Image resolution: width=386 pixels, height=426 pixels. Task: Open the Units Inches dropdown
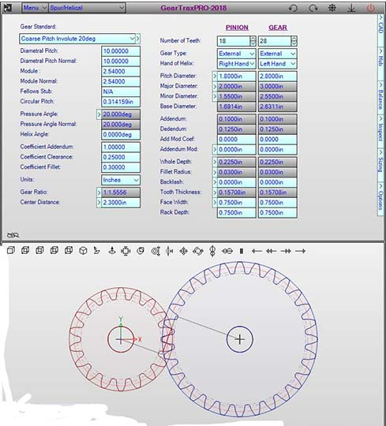121,180
